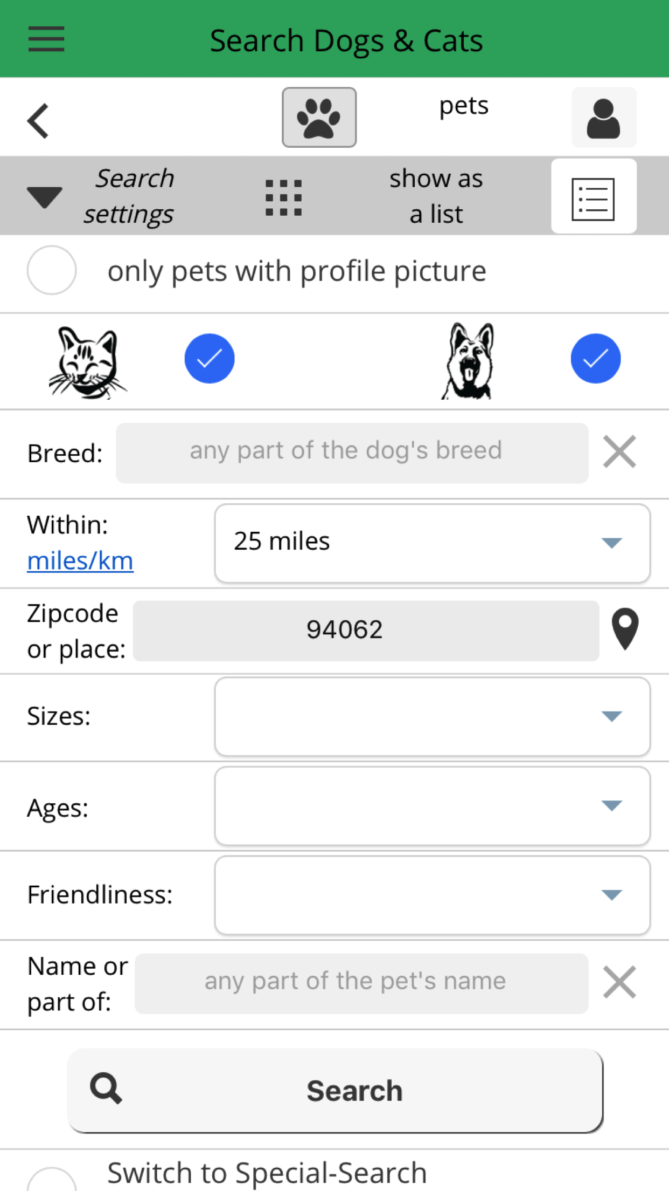
Task: Expand the Friendliness dropdown
Action: (x=432, y=895)
